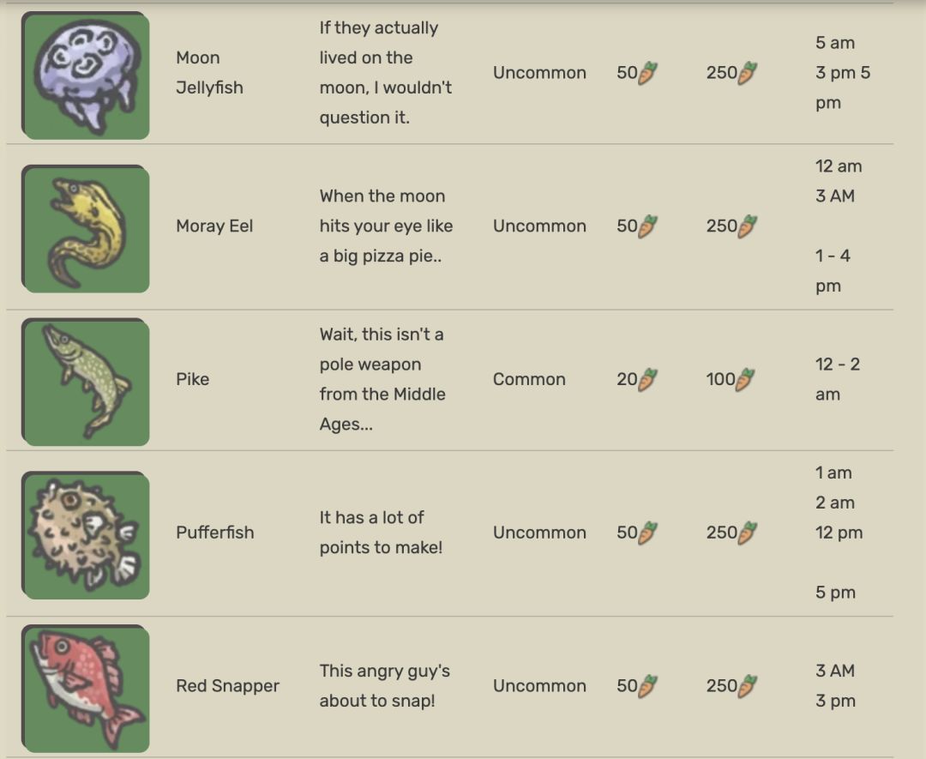Select the Pike fish picture
This screenshot has width=926, height=759.
(x=85, y=382)
